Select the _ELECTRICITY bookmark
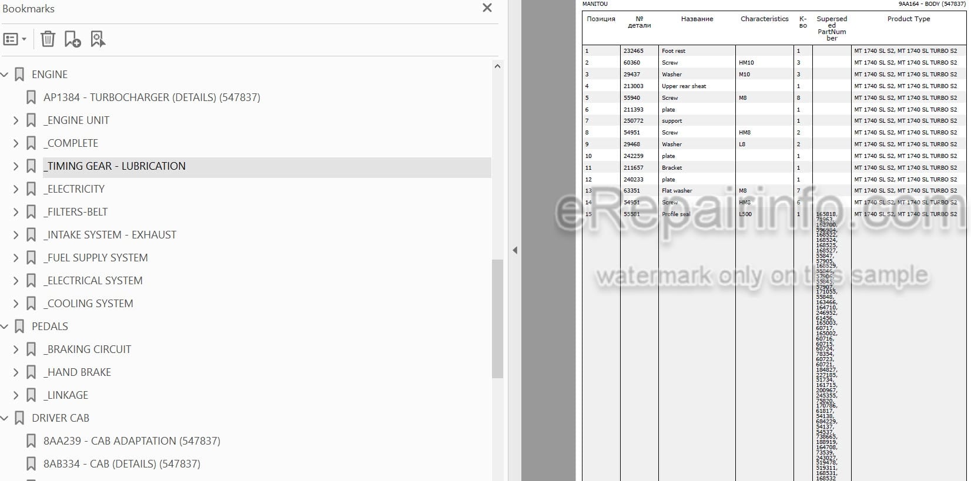Image resolution: width=971 pixels, height=481 pixels. click(74, 189)
